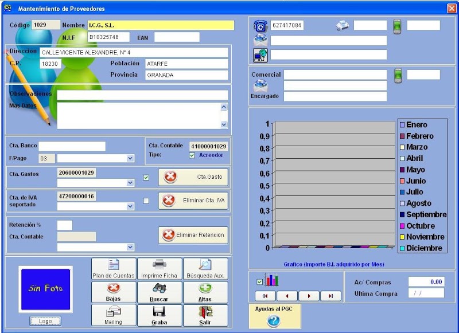Click the Mas Datos text area
This screenshot has height=333, width=459.
(138, 116)
